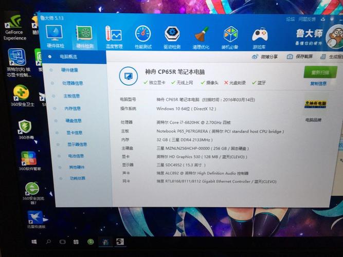Image resolution: width=343 pixels, height=257 pixels.
Task: Select 硬件健康 in the sidebar
Action: tap(69, 70)
